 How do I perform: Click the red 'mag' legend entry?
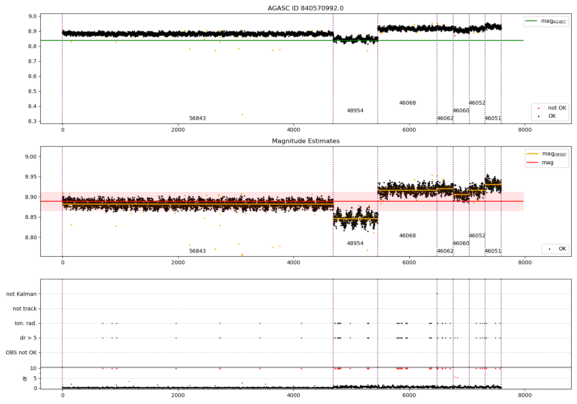pos(540,163)
